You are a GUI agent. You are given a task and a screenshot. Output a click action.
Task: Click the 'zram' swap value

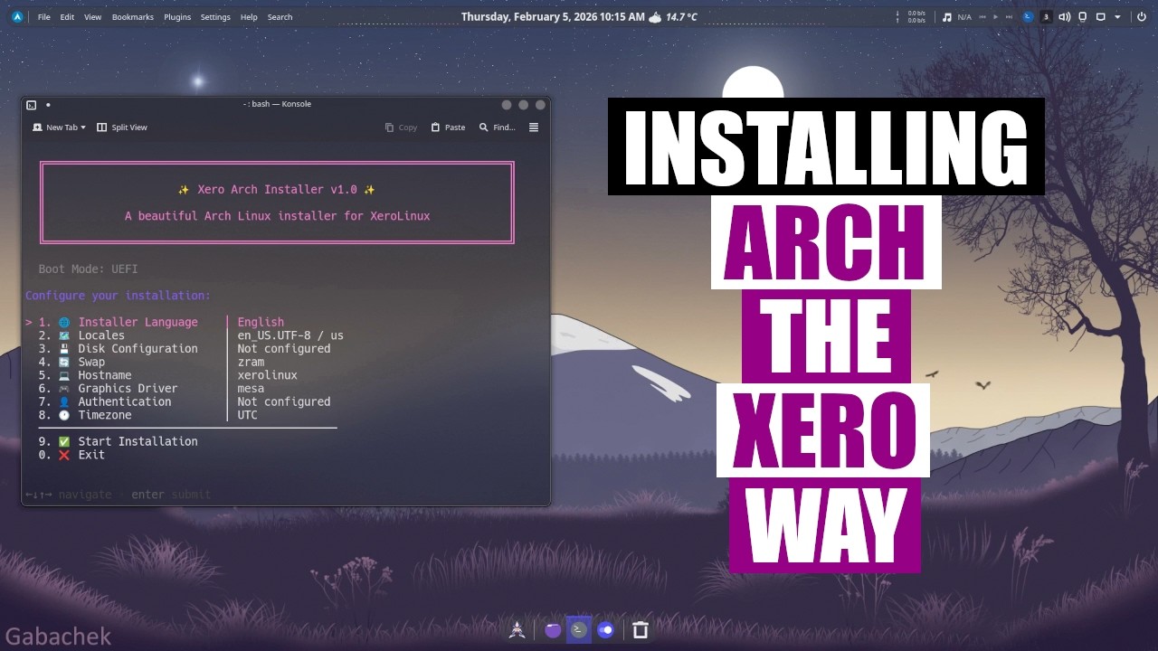click(251, 362)
